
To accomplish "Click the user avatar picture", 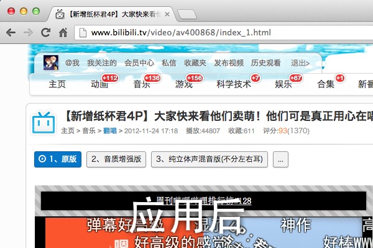I will click(x=51, y=63).
